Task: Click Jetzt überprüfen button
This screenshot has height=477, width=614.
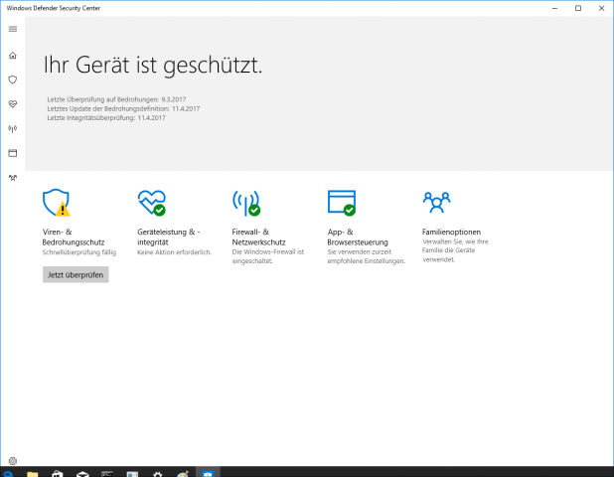Action: [76, 275]
